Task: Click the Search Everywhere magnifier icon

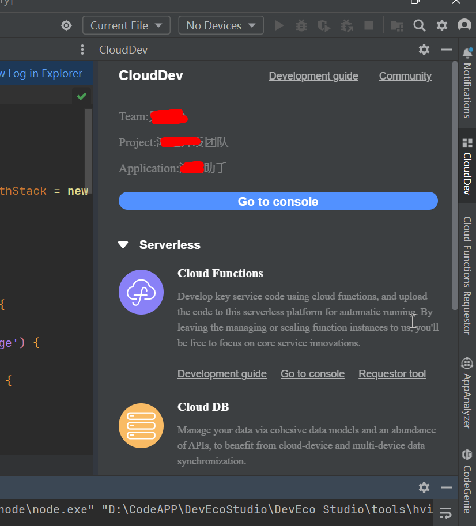Action: pyautogui.click(x=420, y=25)
